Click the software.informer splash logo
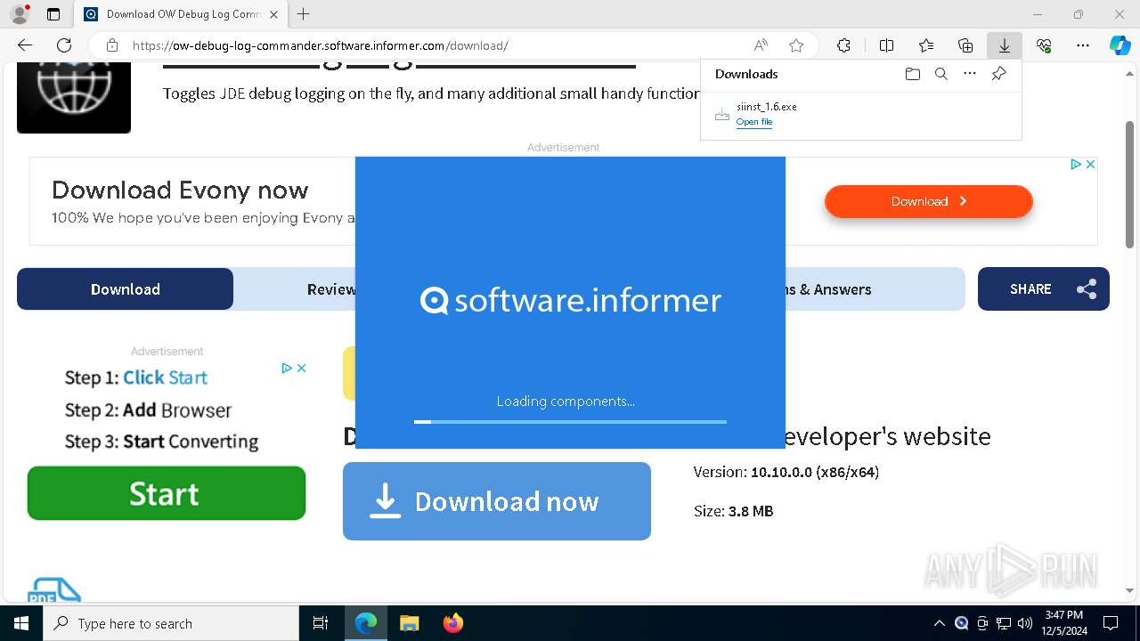 (570, 300)
